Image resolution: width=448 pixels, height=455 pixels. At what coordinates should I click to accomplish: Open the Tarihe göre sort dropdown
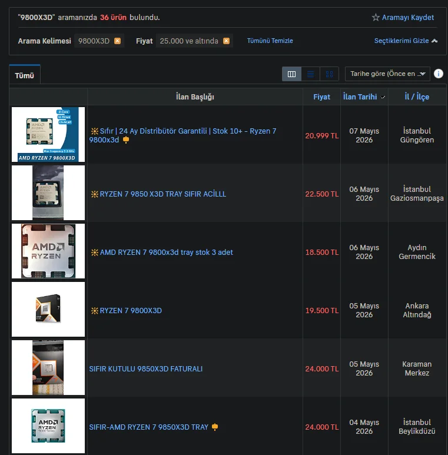pos(387,74)
